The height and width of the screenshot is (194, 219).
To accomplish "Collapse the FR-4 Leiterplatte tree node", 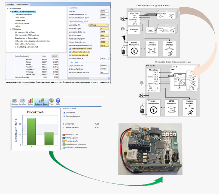I will (7, 8).
